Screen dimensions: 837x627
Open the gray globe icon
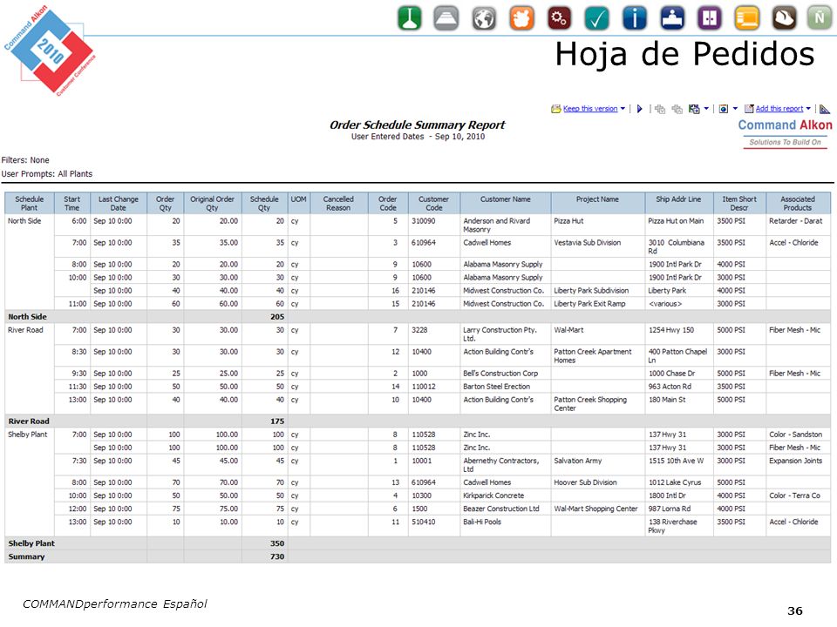pos(484,18)
